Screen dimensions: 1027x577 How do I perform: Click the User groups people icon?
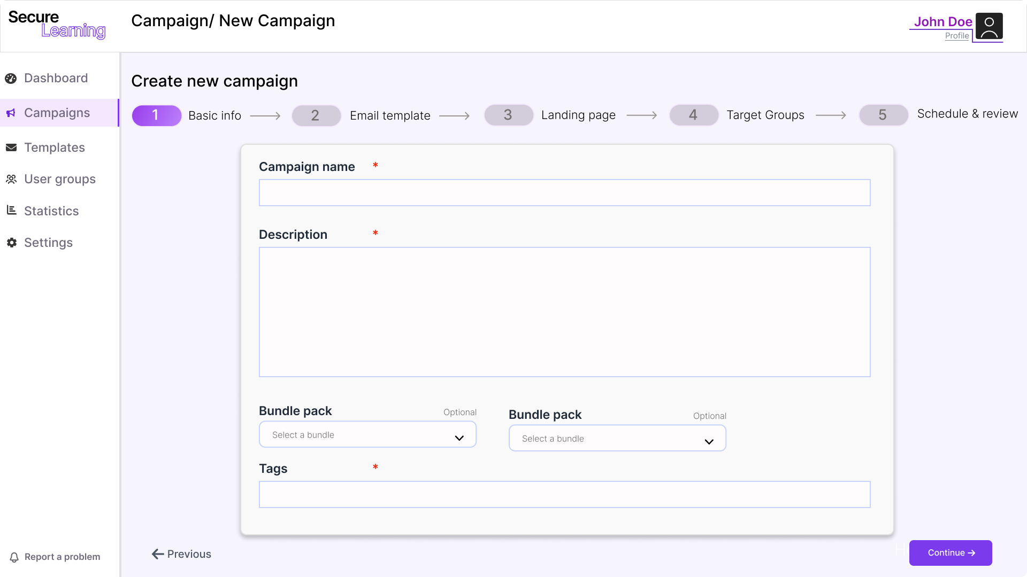pyautogui.click(x=11, y=180)
